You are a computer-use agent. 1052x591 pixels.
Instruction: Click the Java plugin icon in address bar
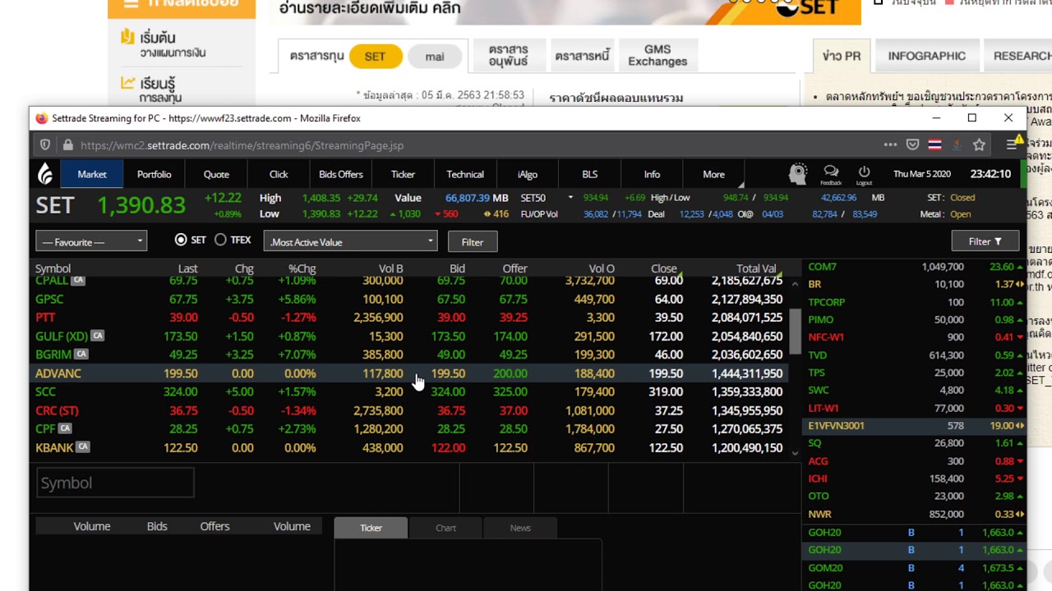[957, 144]
